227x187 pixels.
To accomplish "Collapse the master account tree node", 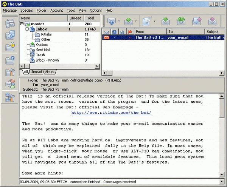I will pyautogui.click(x=22, y=24).
